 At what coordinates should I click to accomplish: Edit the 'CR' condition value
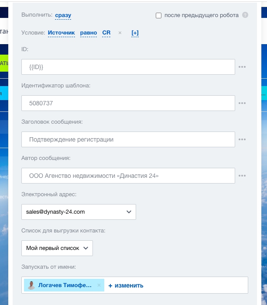pos(106,33)
